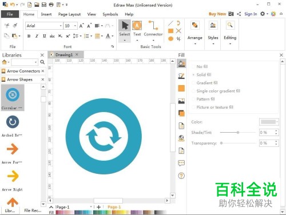Open the picture panel icon in the sidebar
This screenshot has width=286, height=215.
(x=181, y=101)
